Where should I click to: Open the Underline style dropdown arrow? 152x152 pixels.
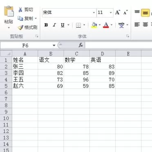[x=68, y=25]
